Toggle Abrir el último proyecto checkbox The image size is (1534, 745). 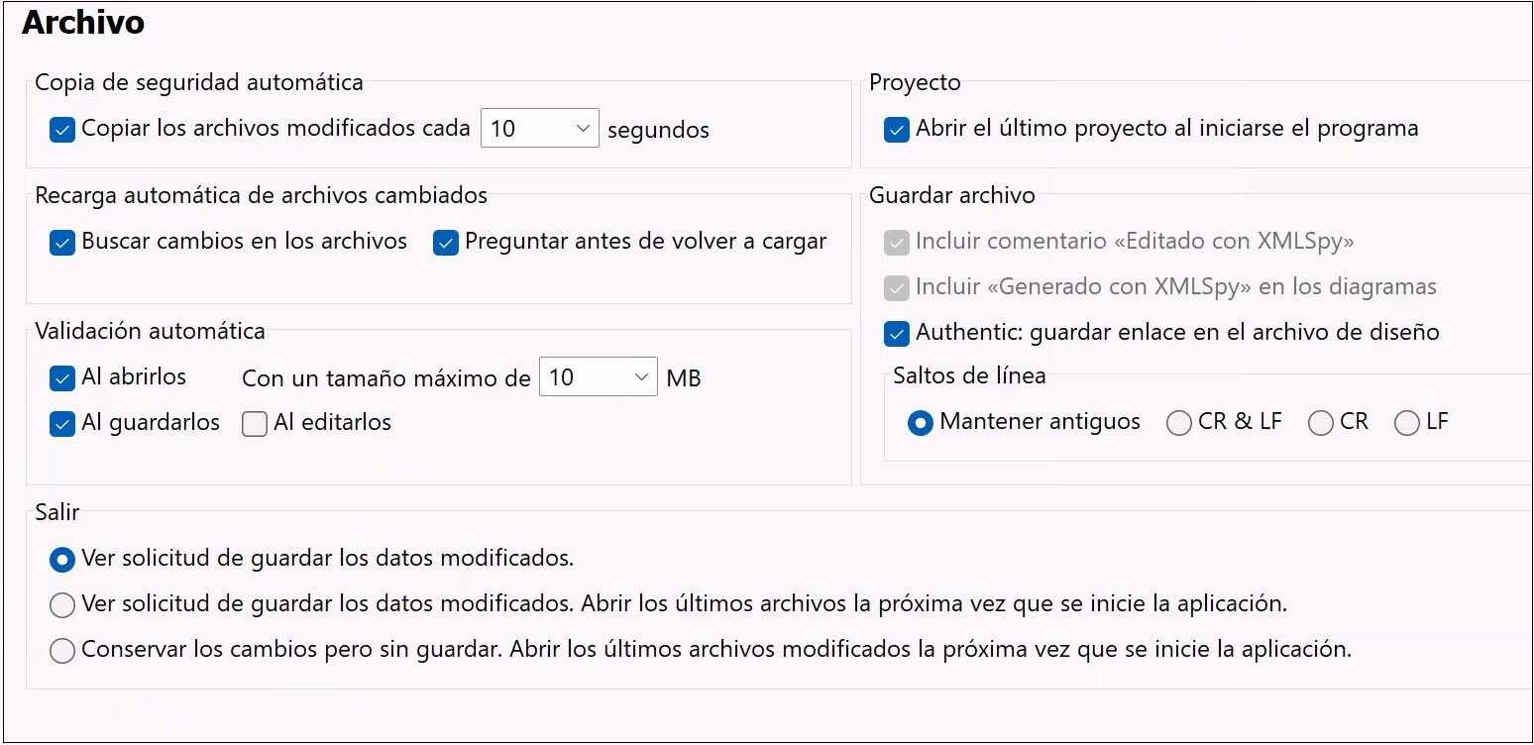897,130
